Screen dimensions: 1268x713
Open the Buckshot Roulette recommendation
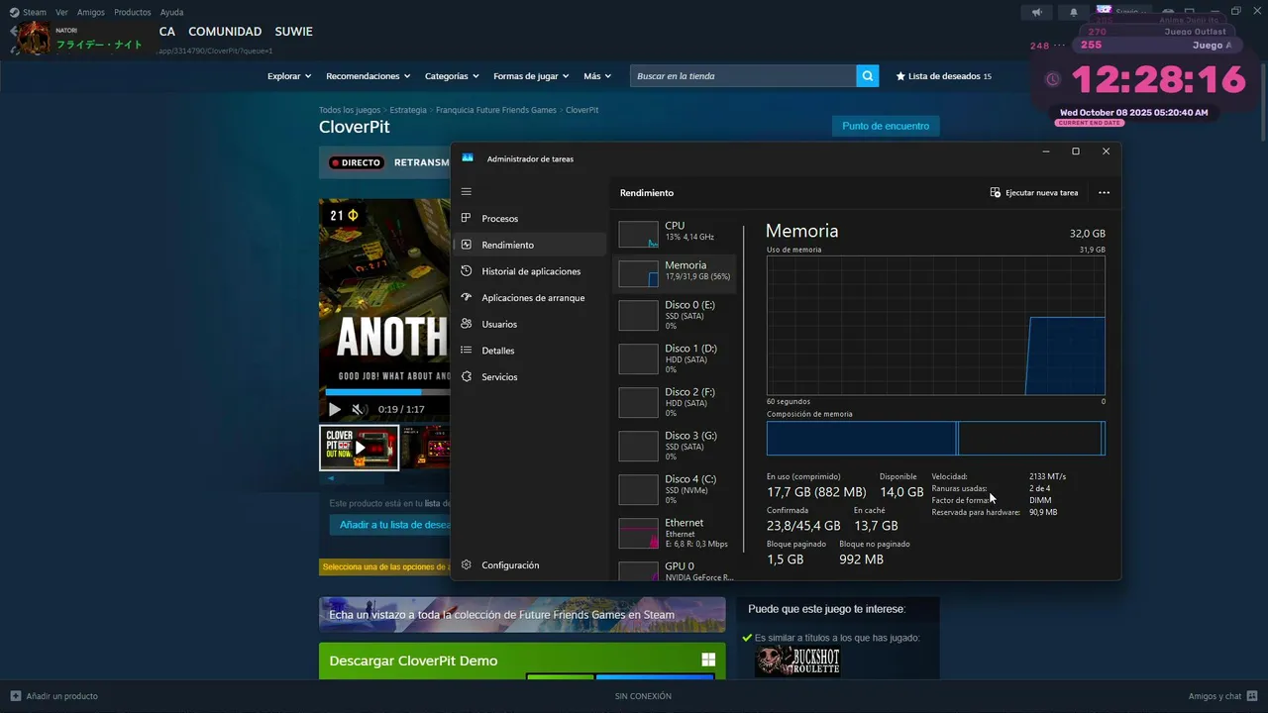pos(797,661)
